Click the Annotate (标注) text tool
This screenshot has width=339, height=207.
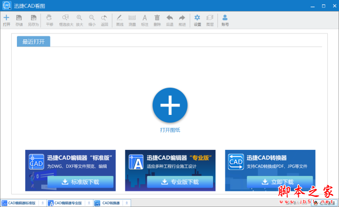click(x=144, y=20)
